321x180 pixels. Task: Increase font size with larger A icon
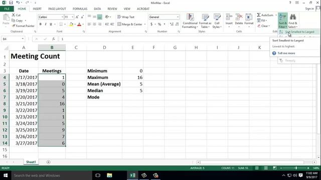(77, 17)
